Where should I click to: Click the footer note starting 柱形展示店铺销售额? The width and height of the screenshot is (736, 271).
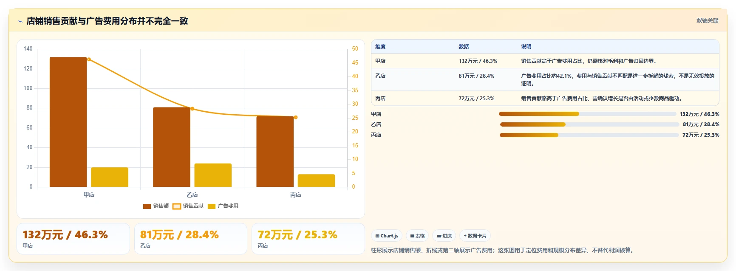[x=504, y=251]
